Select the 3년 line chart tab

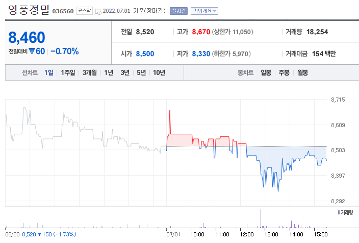click(x=125, y=72)
